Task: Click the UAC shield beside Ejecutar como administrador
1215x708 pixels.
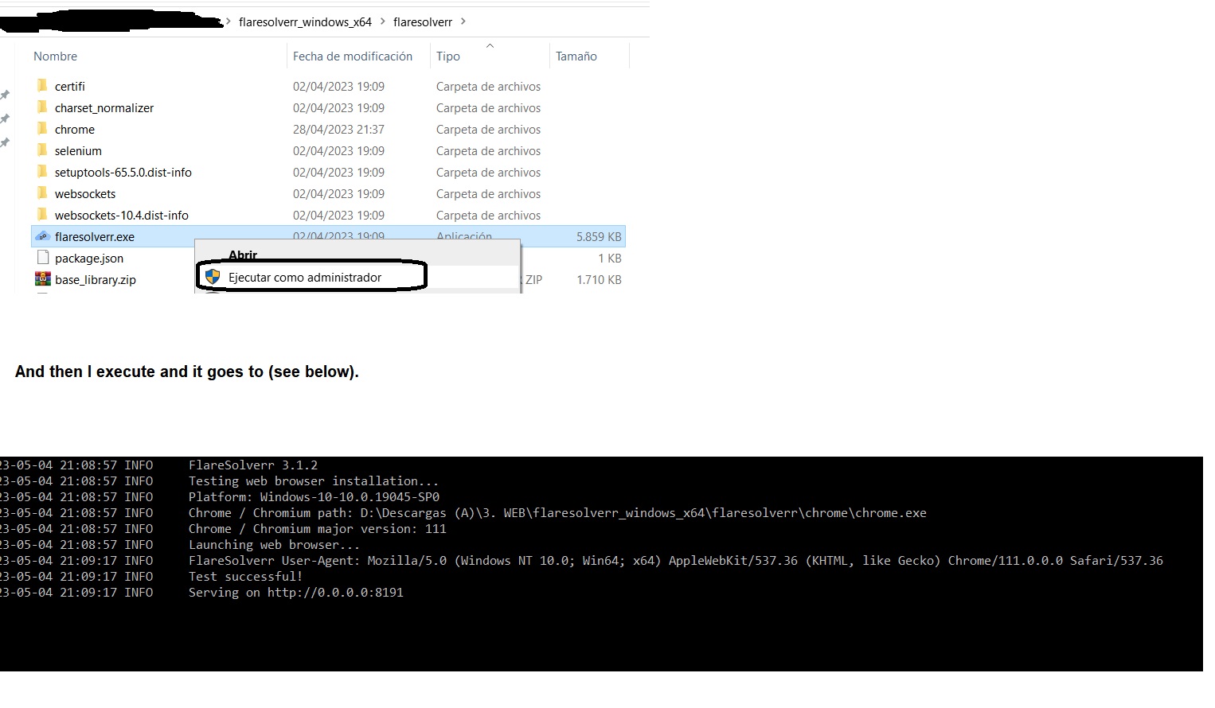Action: tap(212, 277)
